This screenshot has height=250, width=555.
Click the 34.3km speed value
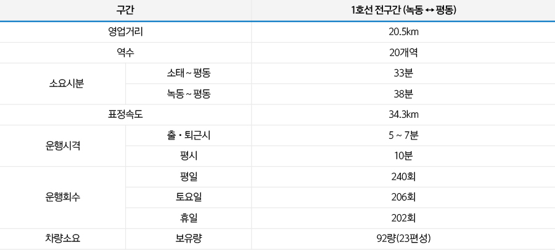click(x=403, y=115)
